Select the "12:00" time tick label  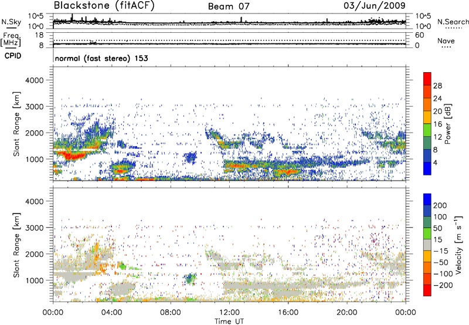coord(229,313)
